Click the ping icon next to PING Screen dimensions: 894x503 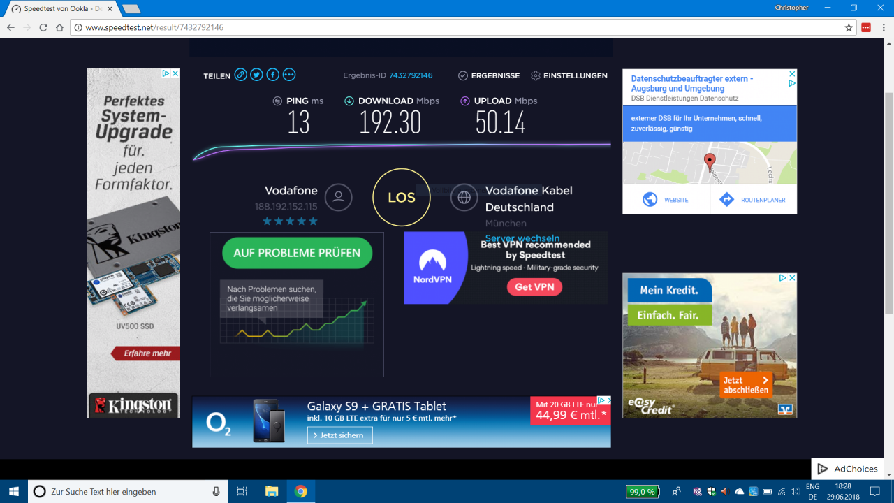(277, 101)
